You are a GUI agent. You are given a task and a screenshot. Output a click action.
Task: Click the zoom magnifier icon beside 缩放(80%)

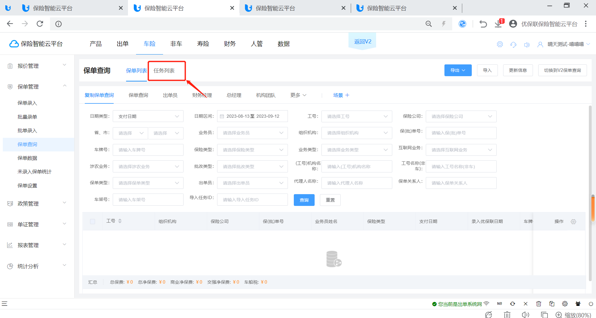[559, 315]
